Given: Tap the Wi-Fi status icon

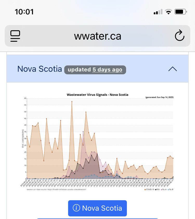Looking at the screenshot, I should coord(169,12).
